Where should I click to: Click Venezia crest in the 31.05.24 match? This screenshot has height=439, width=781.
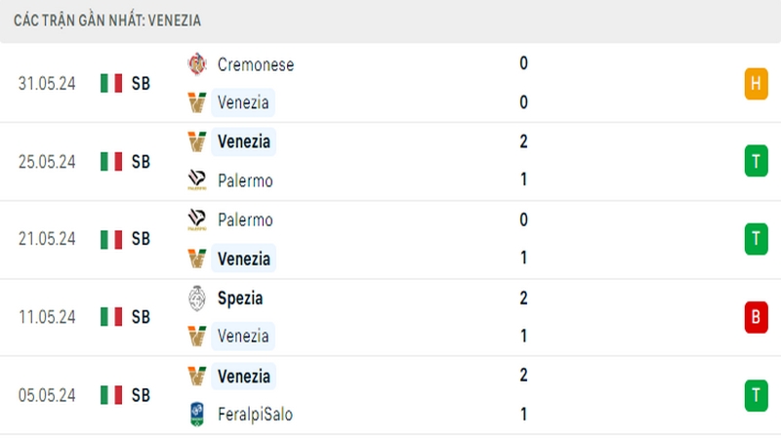click(x=197, y=102)
